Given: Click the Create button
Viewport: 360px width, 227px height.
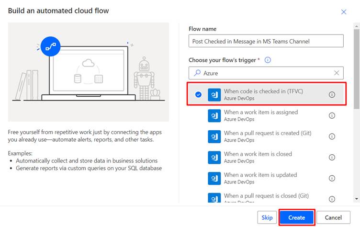Looking at the screenshot, I should 297,217.
